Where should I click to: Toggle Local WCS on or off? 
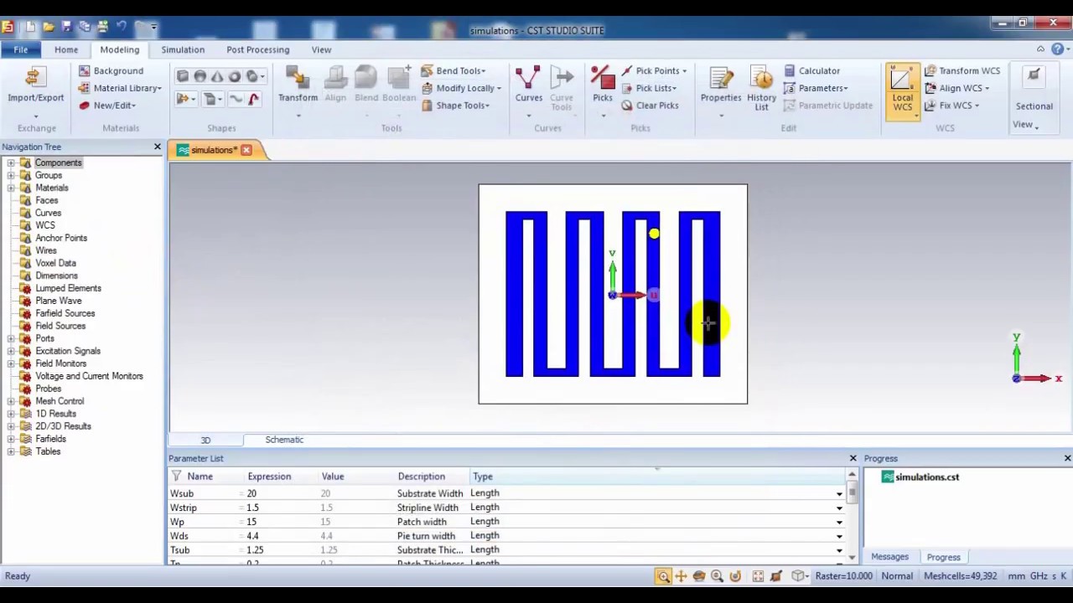coord(902,90)
